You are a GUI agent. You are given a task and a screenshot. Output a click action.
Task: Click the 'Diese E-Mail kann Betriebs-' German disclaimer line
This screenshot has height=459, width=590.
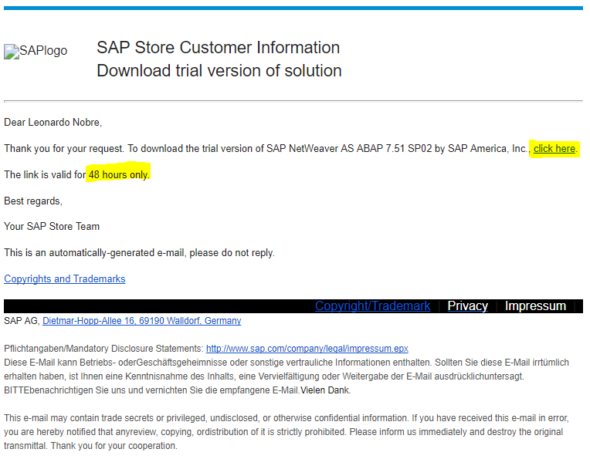287,363
